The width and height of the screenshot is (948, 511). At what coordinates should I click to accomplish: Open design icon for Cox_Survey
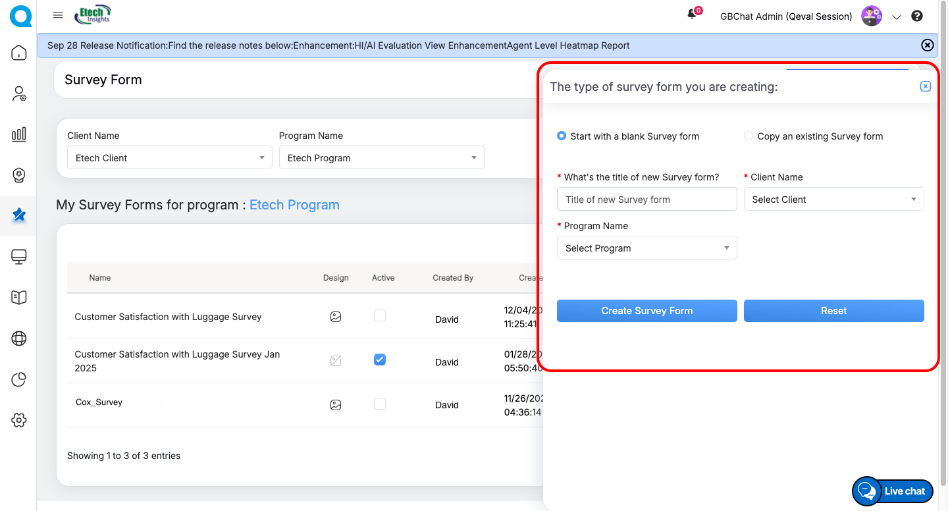pyautogui.click(x=336, y=405)
